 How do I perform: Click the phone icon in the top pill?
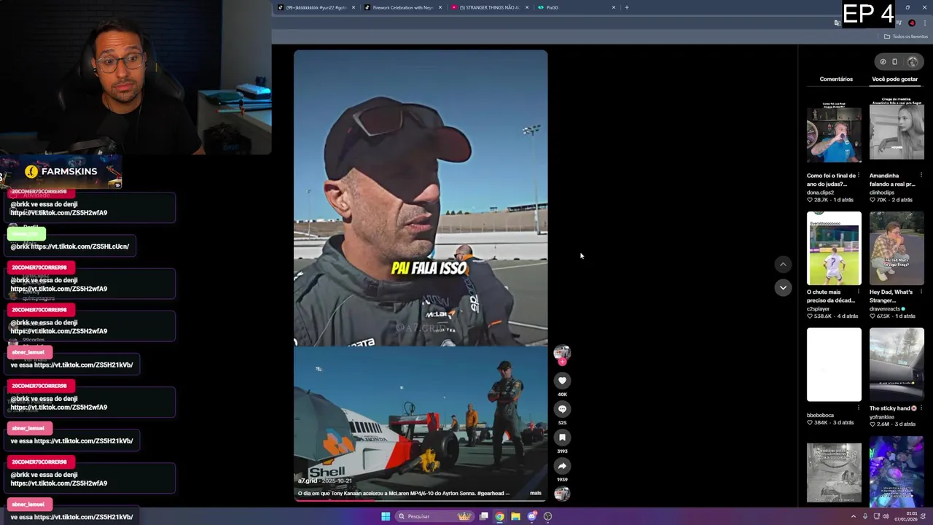tap(895, 62)
